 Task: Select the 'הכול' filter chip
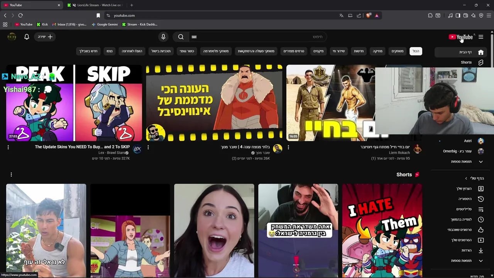tap(416, 51)
